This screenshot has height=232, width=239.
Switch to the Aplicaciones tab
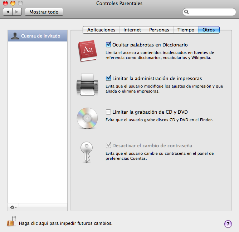101,30
